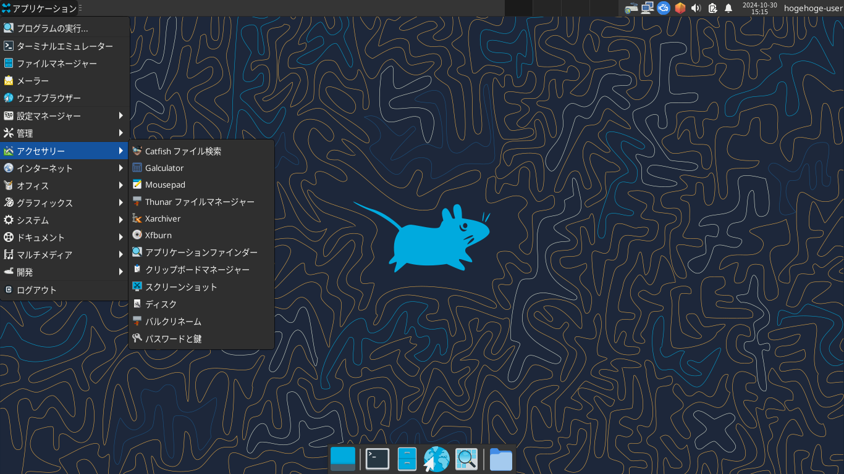Start クリップボードマネージャー via its clipboard icon

(137, 270)
